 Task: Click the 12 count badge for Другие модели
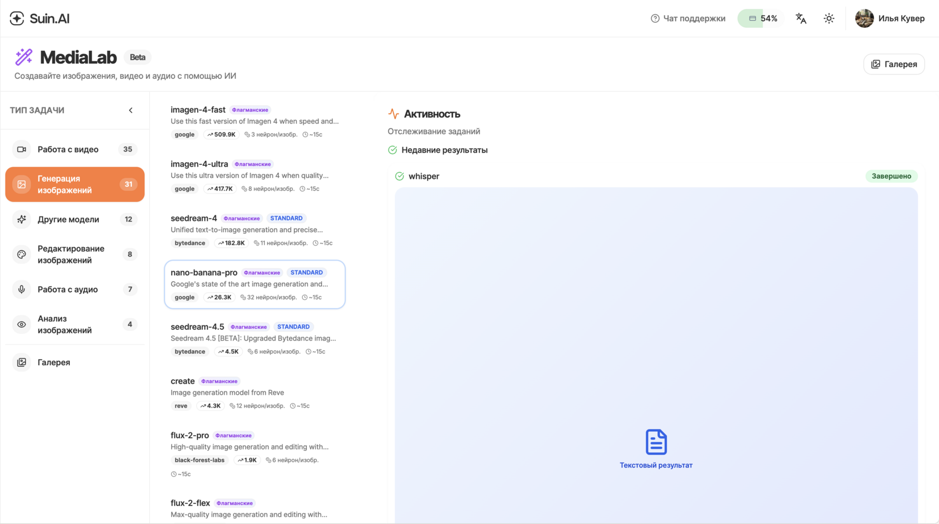129,219
